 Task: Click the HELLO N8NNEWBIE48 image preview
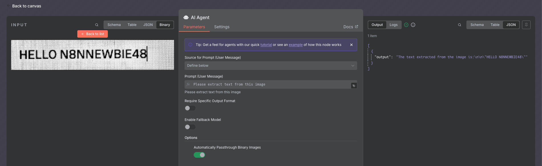click(x=92, y=55)
